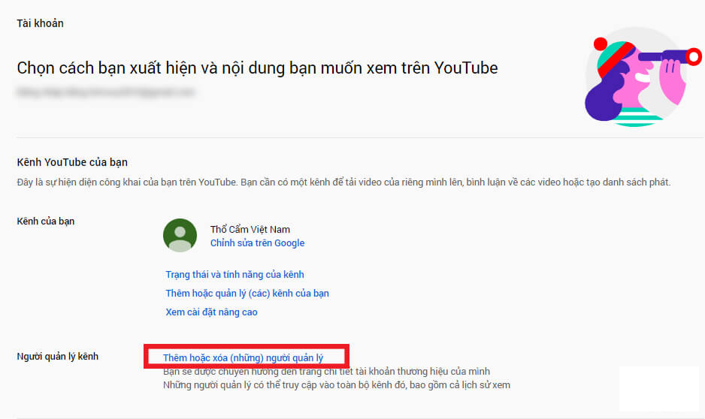705x419 pixels.
Task: Click the Kênh YouTube của bạn subheading
Action: [72, 162]
